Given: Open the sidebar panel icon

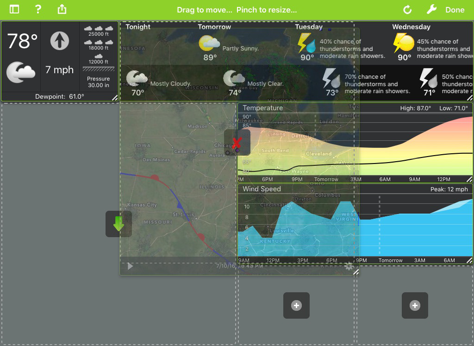Looking at the screenshot, I should click(14, 9).
